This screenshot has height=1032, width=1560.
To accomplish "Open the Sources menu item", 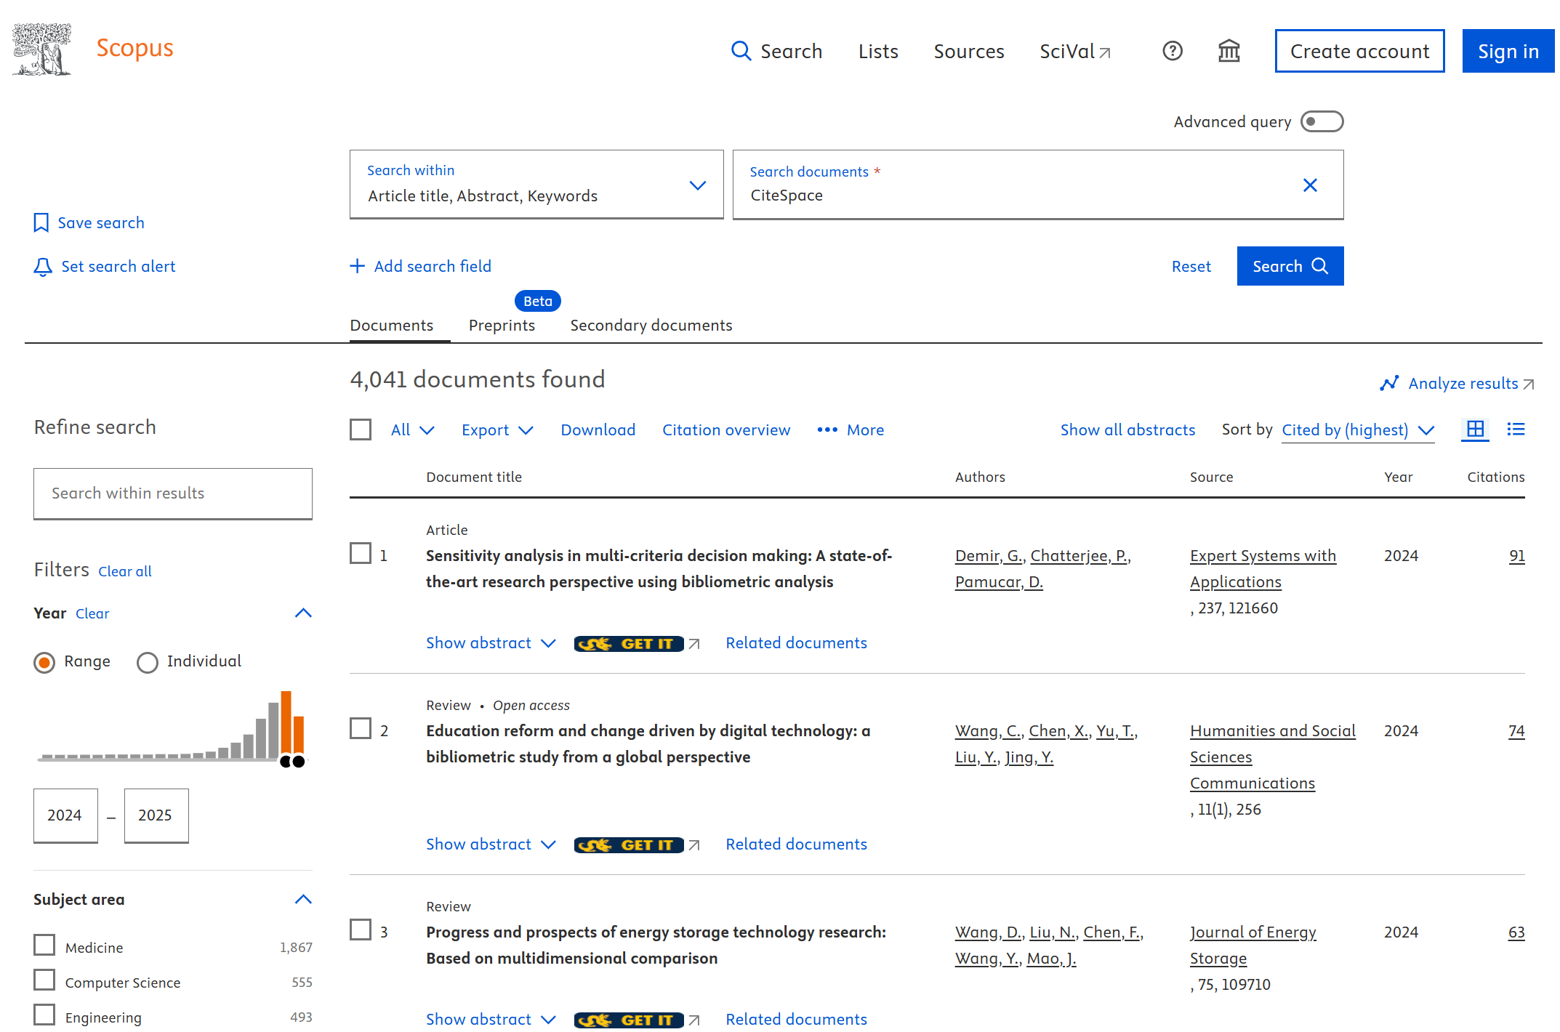I will pyautogui.click(x=968, y=52).
